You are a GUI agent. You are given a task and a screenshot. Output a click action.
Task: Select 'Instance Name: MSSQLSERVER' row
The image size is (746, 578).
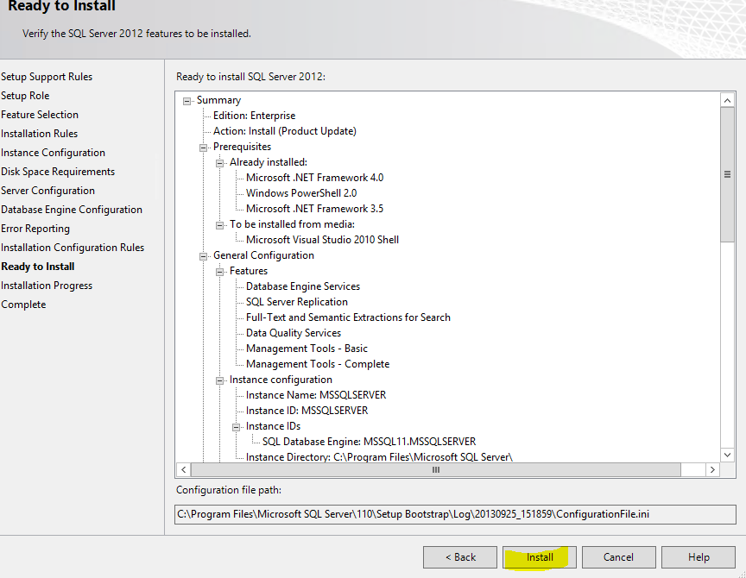[316, 395]
